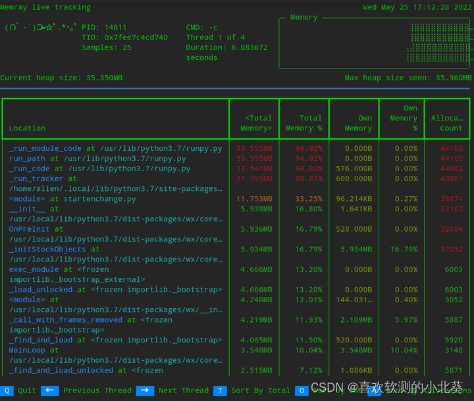Click the 2.109MB own memory value
The width and height of the screenshot is (474, 401).
[x=356, y=320]
